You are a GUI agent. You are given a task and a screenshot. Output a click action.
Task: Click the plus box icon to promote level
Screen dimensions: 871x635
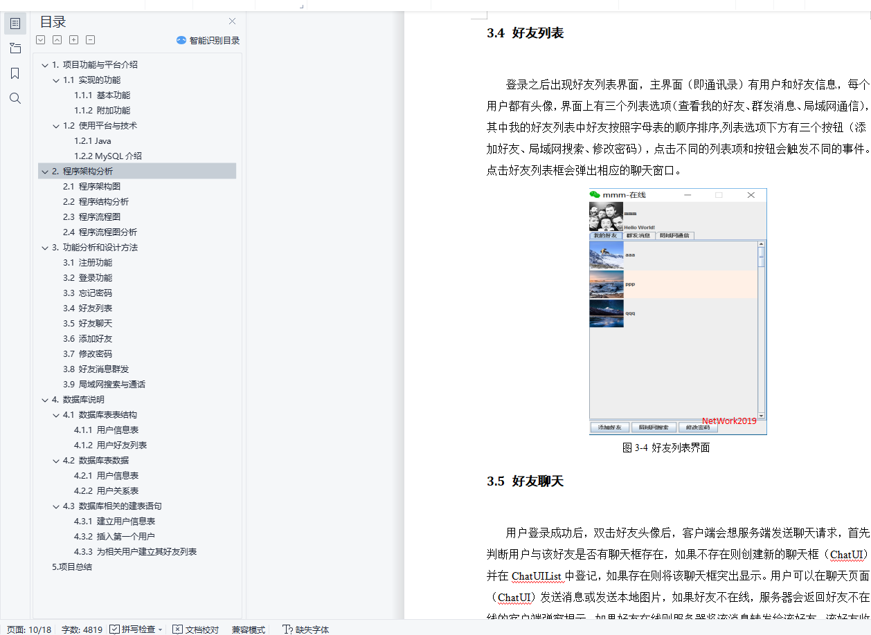(74, 40)
